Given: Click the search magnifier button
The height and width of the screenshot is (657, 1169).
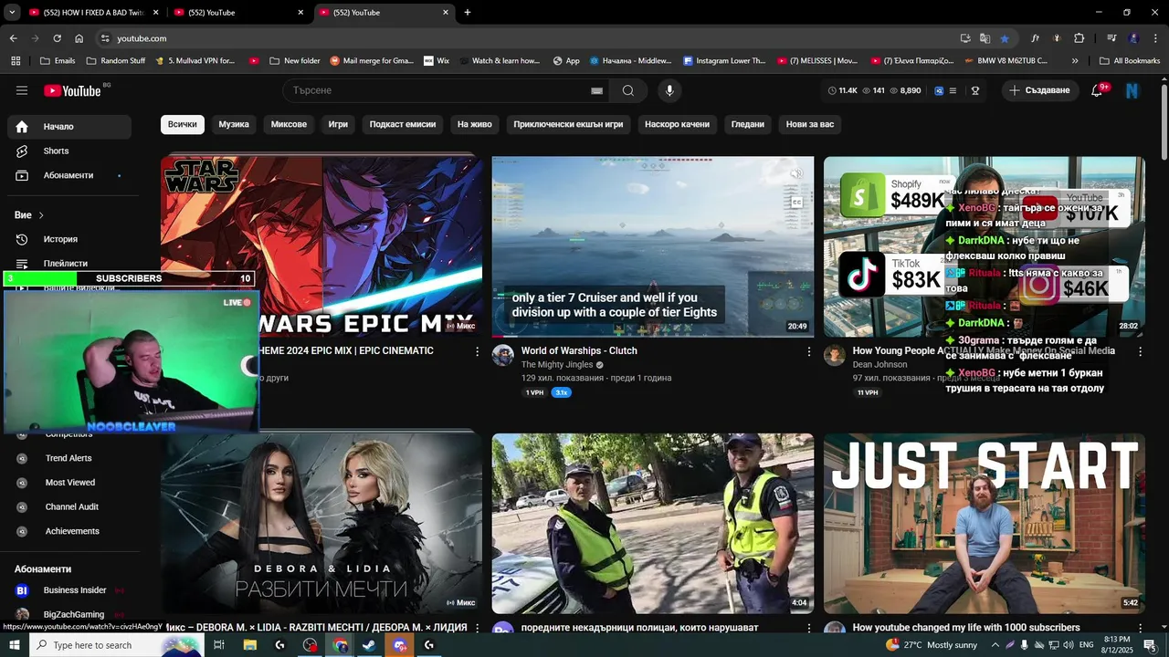Looking at the screenshot, I should click(x=628, y=90).
